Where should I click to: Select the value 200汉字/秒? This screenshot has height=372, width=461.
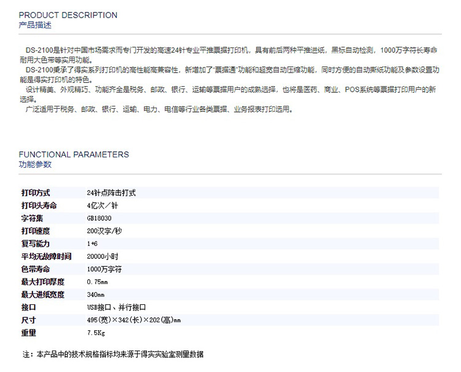104,231
